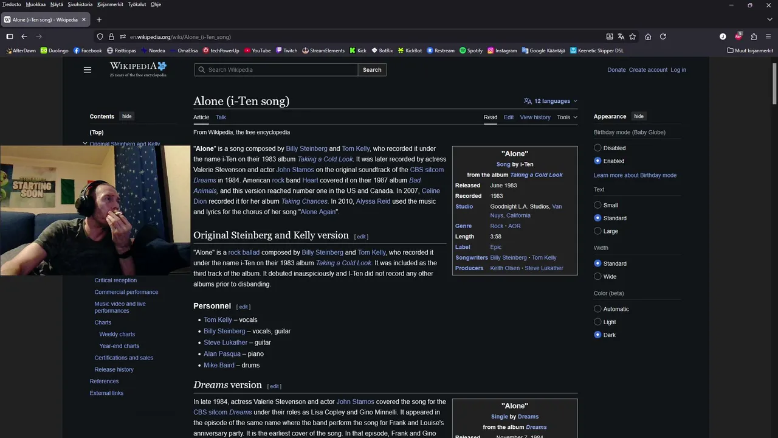Open the Facebook bookmark
778x438 pixels.
[88, 50]
